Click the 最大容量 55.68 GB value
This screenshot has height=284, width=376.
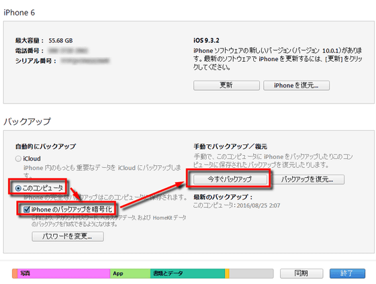tap(60, 40)
